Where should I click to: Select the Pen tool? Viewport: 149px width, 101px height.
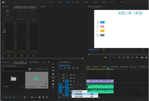[53, 81]
